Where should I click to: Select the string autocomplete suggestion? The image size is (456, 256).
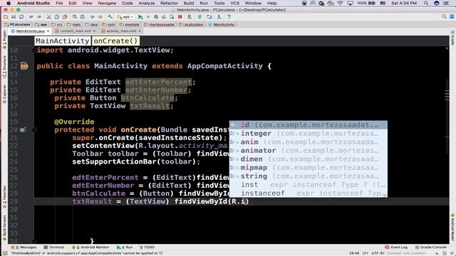(x=309, y=176)
